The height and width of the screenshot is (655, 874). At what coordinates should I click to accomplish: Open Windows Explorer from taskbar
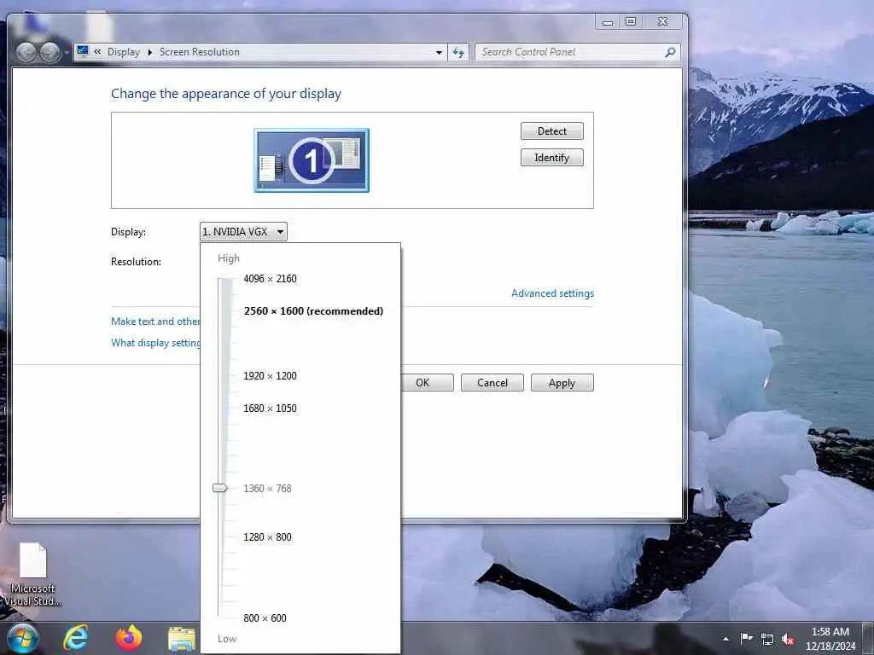182,640
